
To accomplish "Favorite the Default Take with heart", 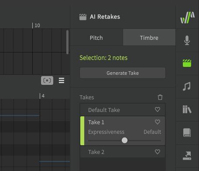I will (158, 109).
